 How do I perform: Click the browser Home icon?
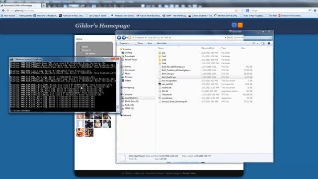[315, 10]
